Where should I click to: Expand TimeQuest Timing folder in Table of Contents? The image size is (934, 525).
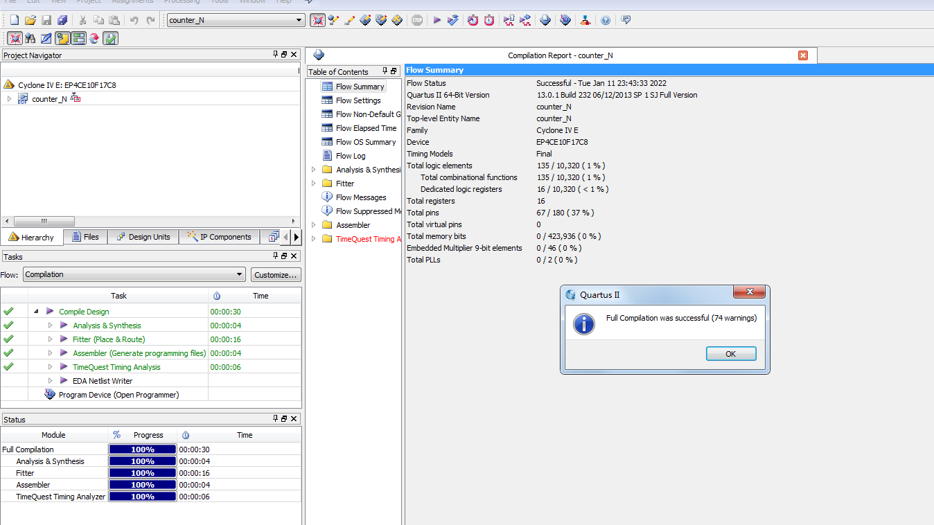coord(313,239)
